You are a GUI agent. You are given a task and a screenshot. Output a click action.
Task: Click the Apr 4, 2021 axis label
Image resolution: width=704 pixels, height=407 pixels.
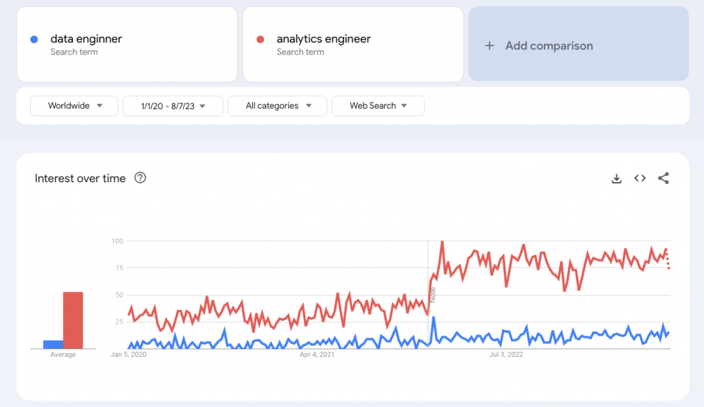point(317,355)
